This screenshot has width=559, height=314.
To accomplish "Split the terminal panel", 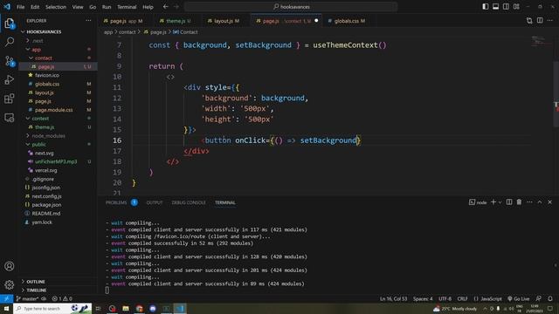I will coord(509,202).
